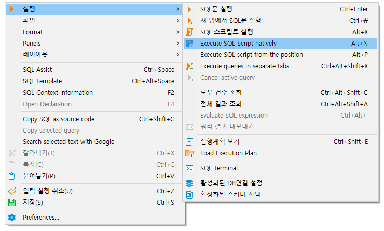Click the 새 탭에서 SQL문 실행 icon
Image resolution: width=384 pixels, height=231 pixels.
[x=190, y=21]
